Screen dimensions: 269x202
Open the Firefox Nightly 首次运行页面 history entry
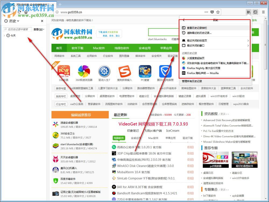pos(204,68)
